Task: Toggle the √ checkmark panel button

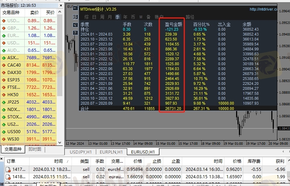Action: 75,25
